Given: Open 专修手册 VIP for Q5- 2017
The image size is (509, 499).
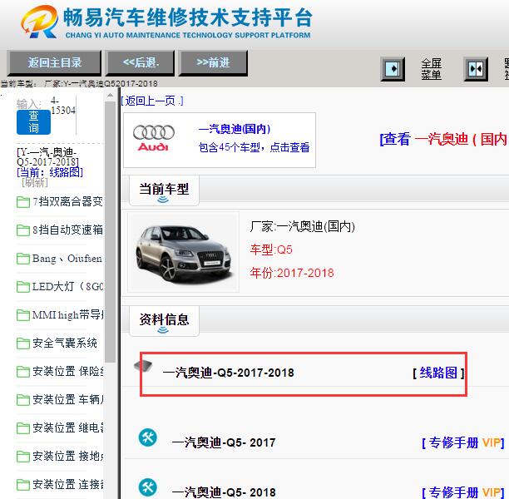Looking at the screenshot, I should pos(463,442).
